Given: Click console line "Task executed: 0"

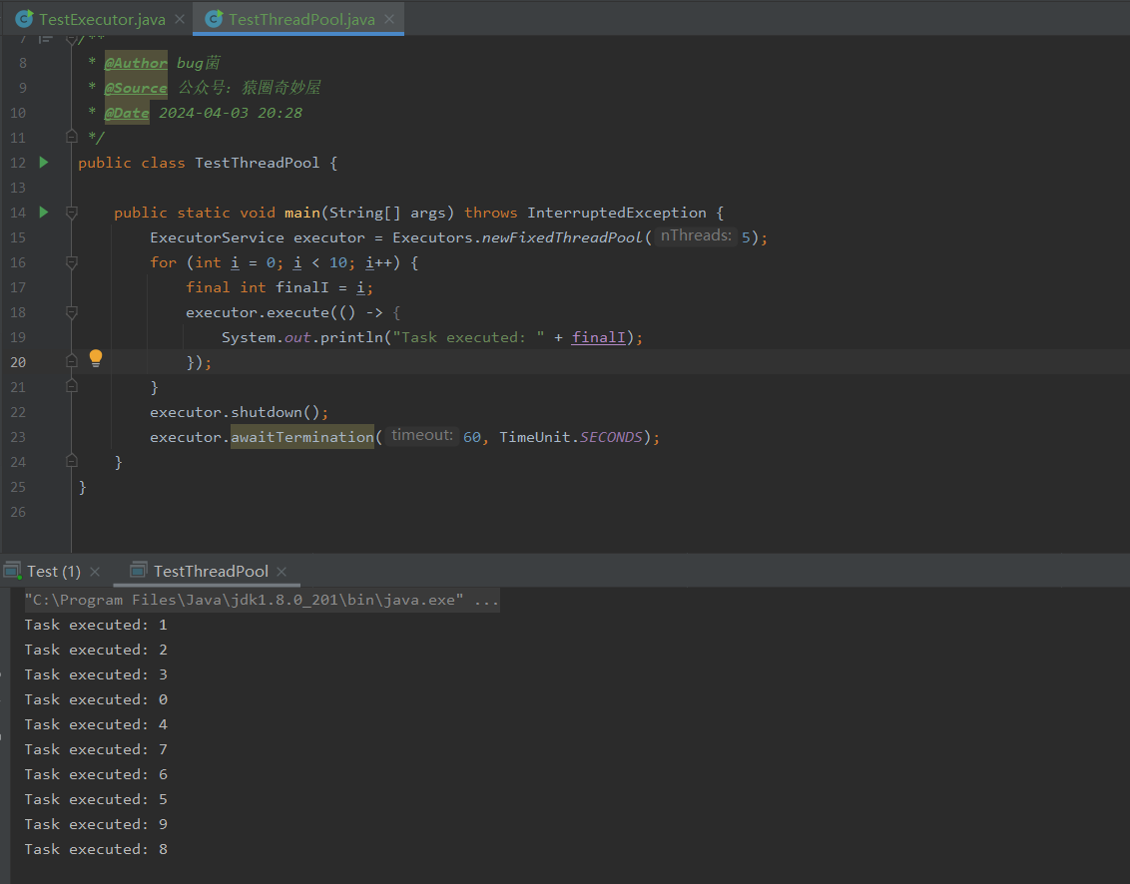Looking at the screenshot, I should point(96,699).
